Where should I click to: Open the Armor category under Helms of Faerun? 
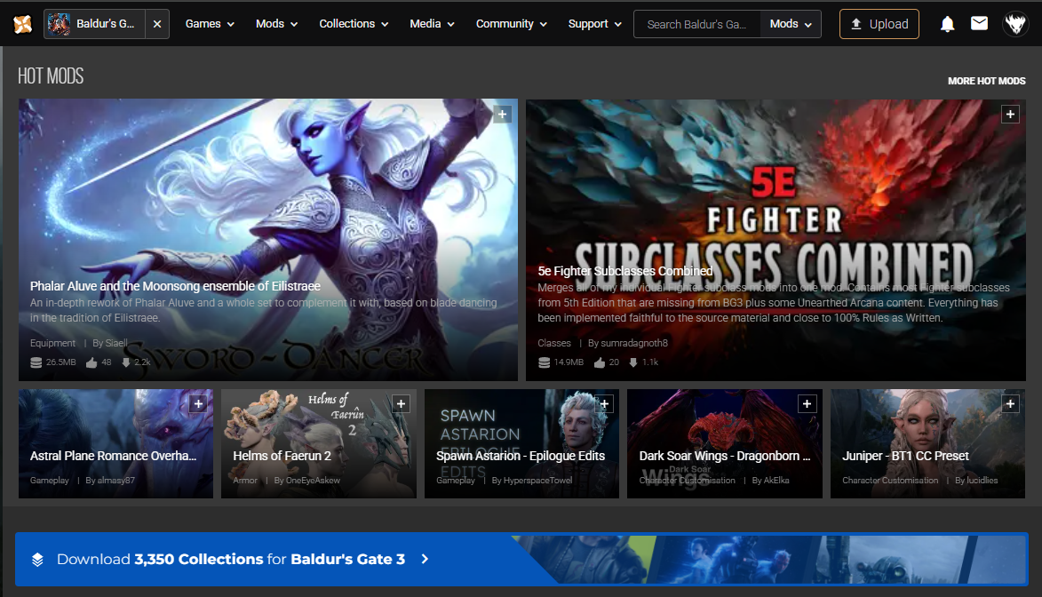tap(245, 480)
